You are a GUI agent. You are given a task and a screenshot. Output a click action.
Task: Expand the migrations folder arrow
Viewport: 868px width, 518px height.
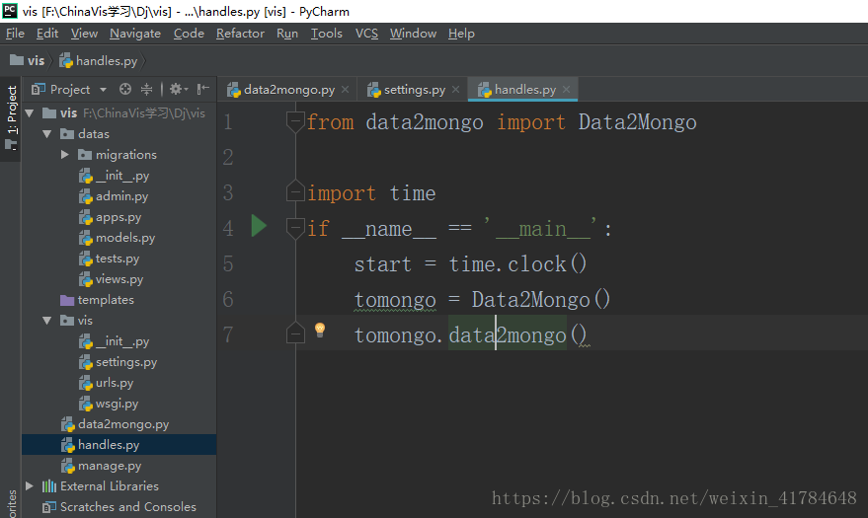(65, 155)
